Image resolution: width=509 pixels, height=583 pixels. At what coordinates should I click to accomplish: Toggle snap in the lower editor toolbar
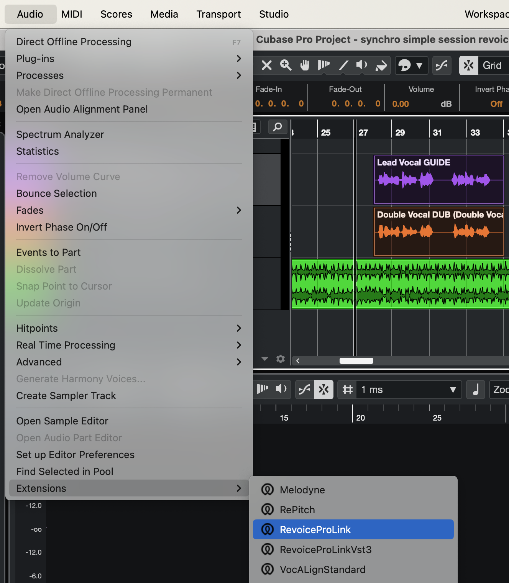point(324,390)
